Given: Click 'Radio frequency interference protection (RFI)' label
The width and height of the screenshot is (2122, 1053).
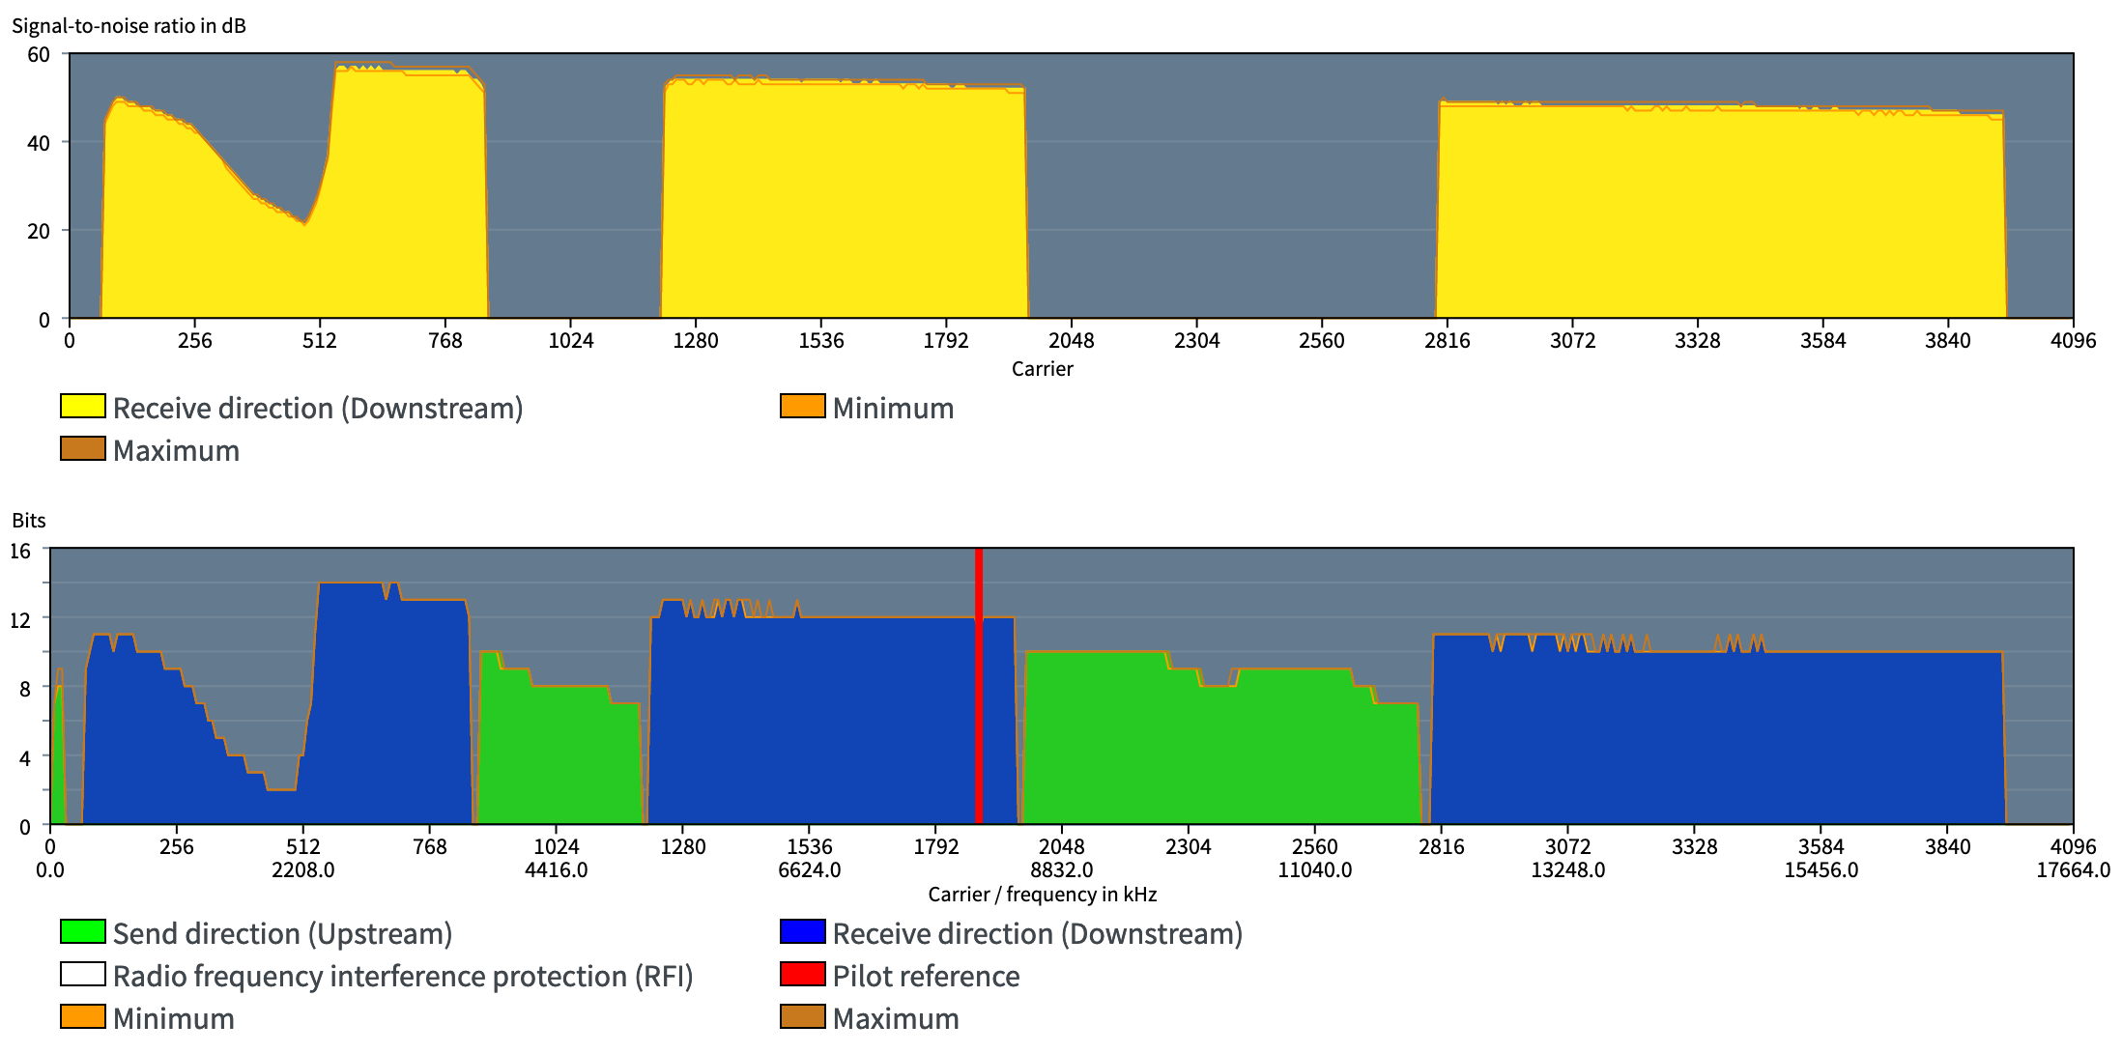Looking at the screenshot, I should 403,976.
